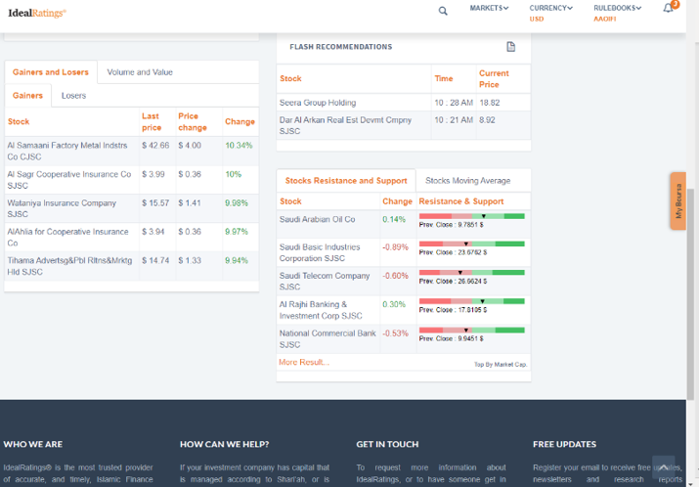Click the page vertical scrollbar
This screenshot has height=487, width=699.
690,294
